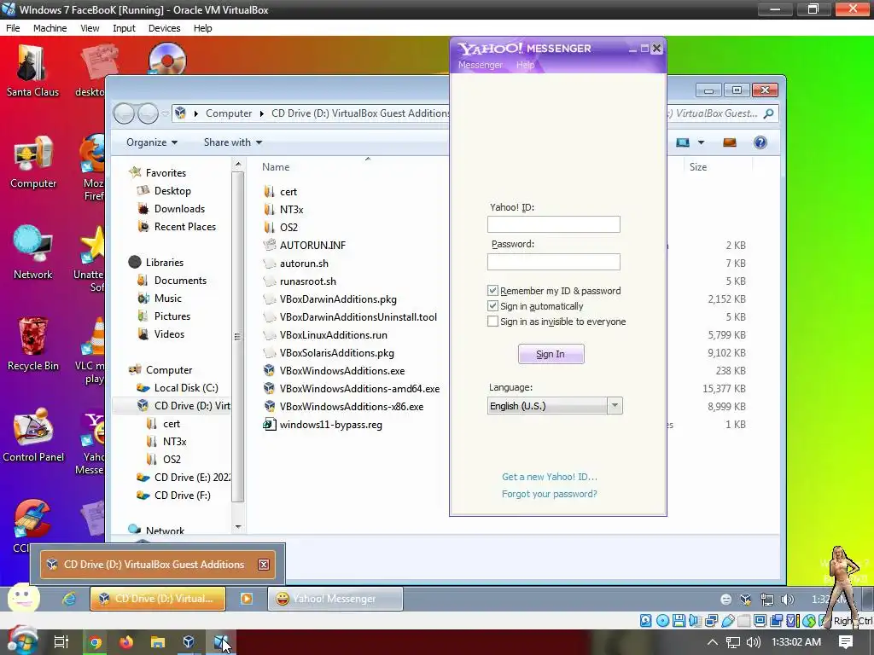Image resolution: width=874 pixels, height=655 pixels.
Task: Click Explorer navigation pane scroll down arrow
Action: 238,526
